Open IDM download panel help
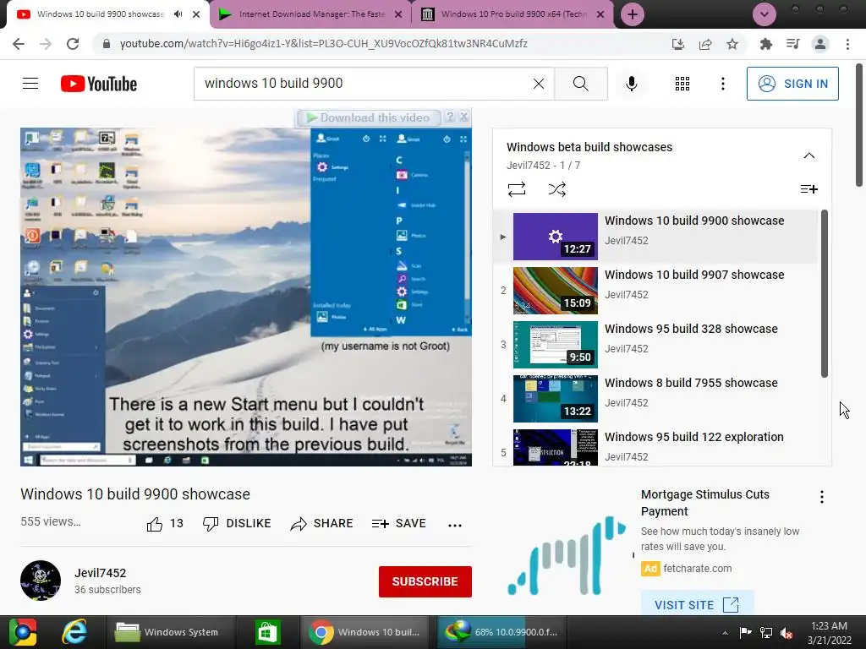This screenshot has width=866, height=649. click(x=450, y=117)
